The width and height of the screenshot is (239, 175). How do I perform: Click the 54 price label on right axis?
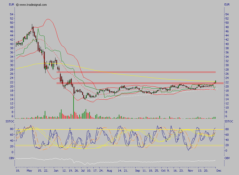227,14
